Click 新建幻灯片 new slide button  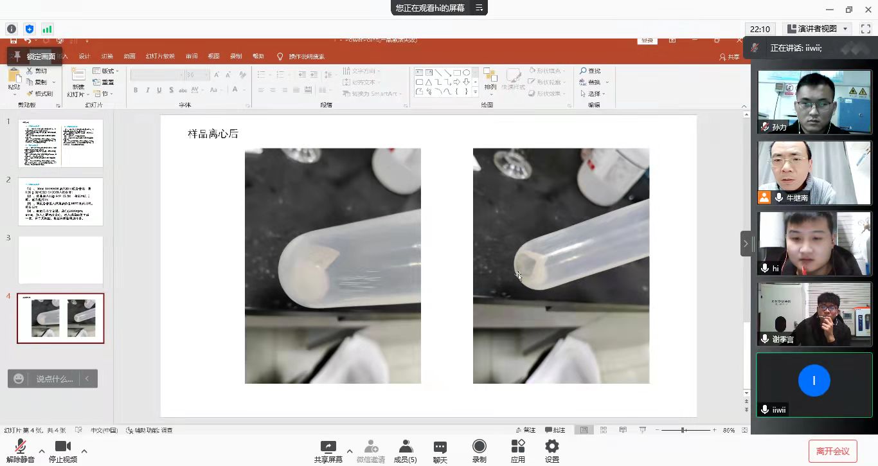(78, 82)
